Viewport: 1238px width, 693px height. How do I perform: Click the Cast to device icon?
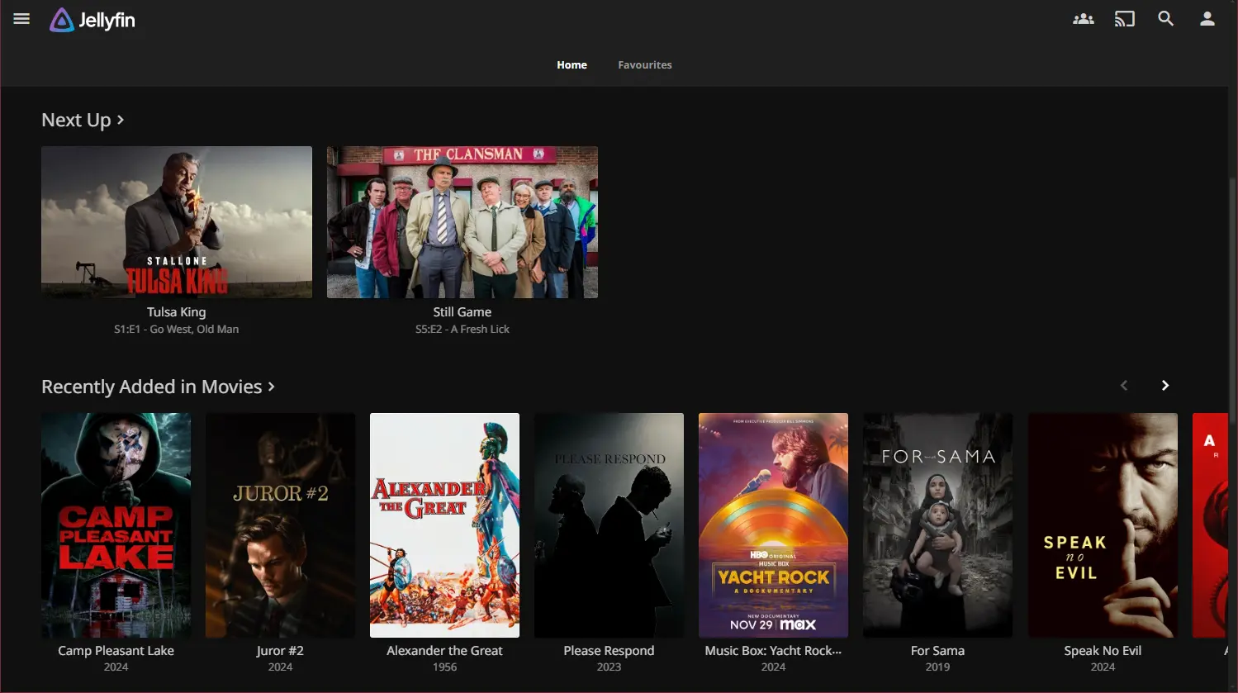pos(1124,19)
